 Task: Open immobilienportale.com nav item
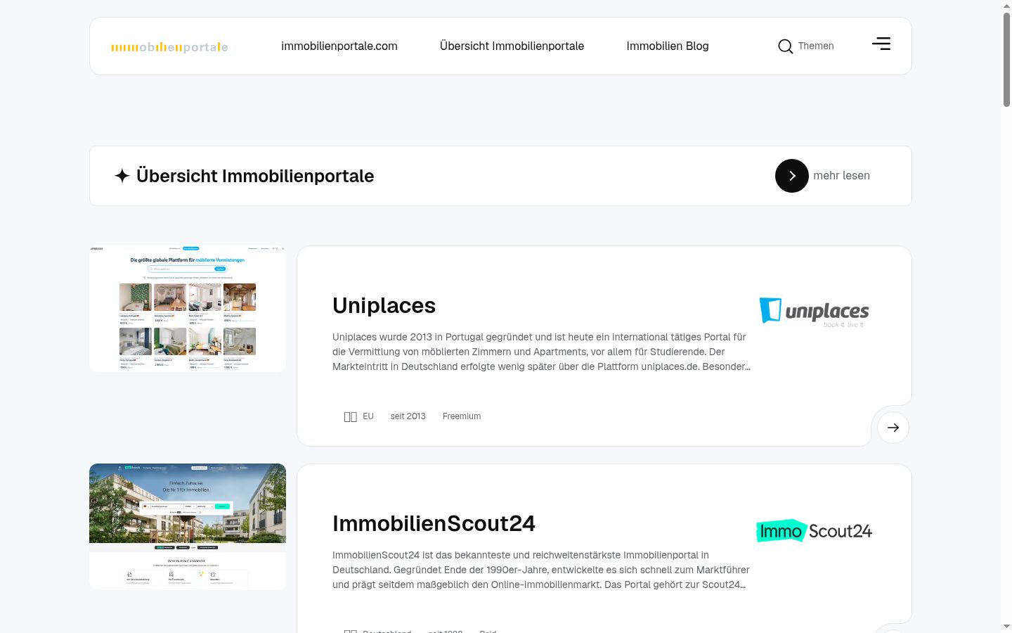[x=339, y=46]
